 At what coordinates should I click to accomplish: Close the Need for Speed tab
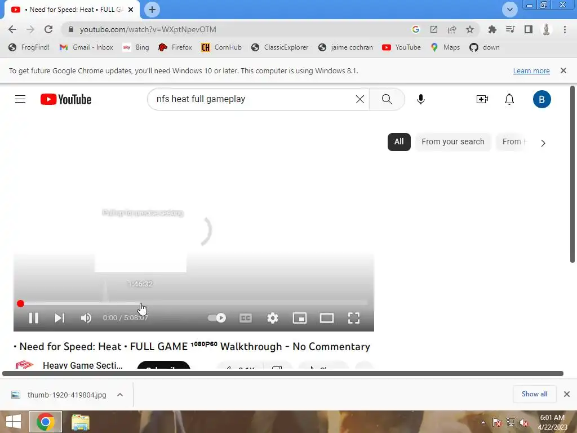131,10
